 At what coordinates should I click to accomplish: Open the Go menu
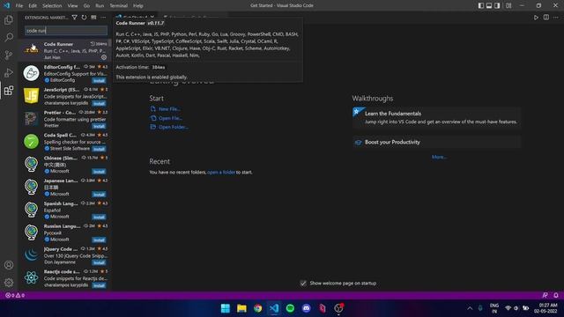tap(86, 6)
